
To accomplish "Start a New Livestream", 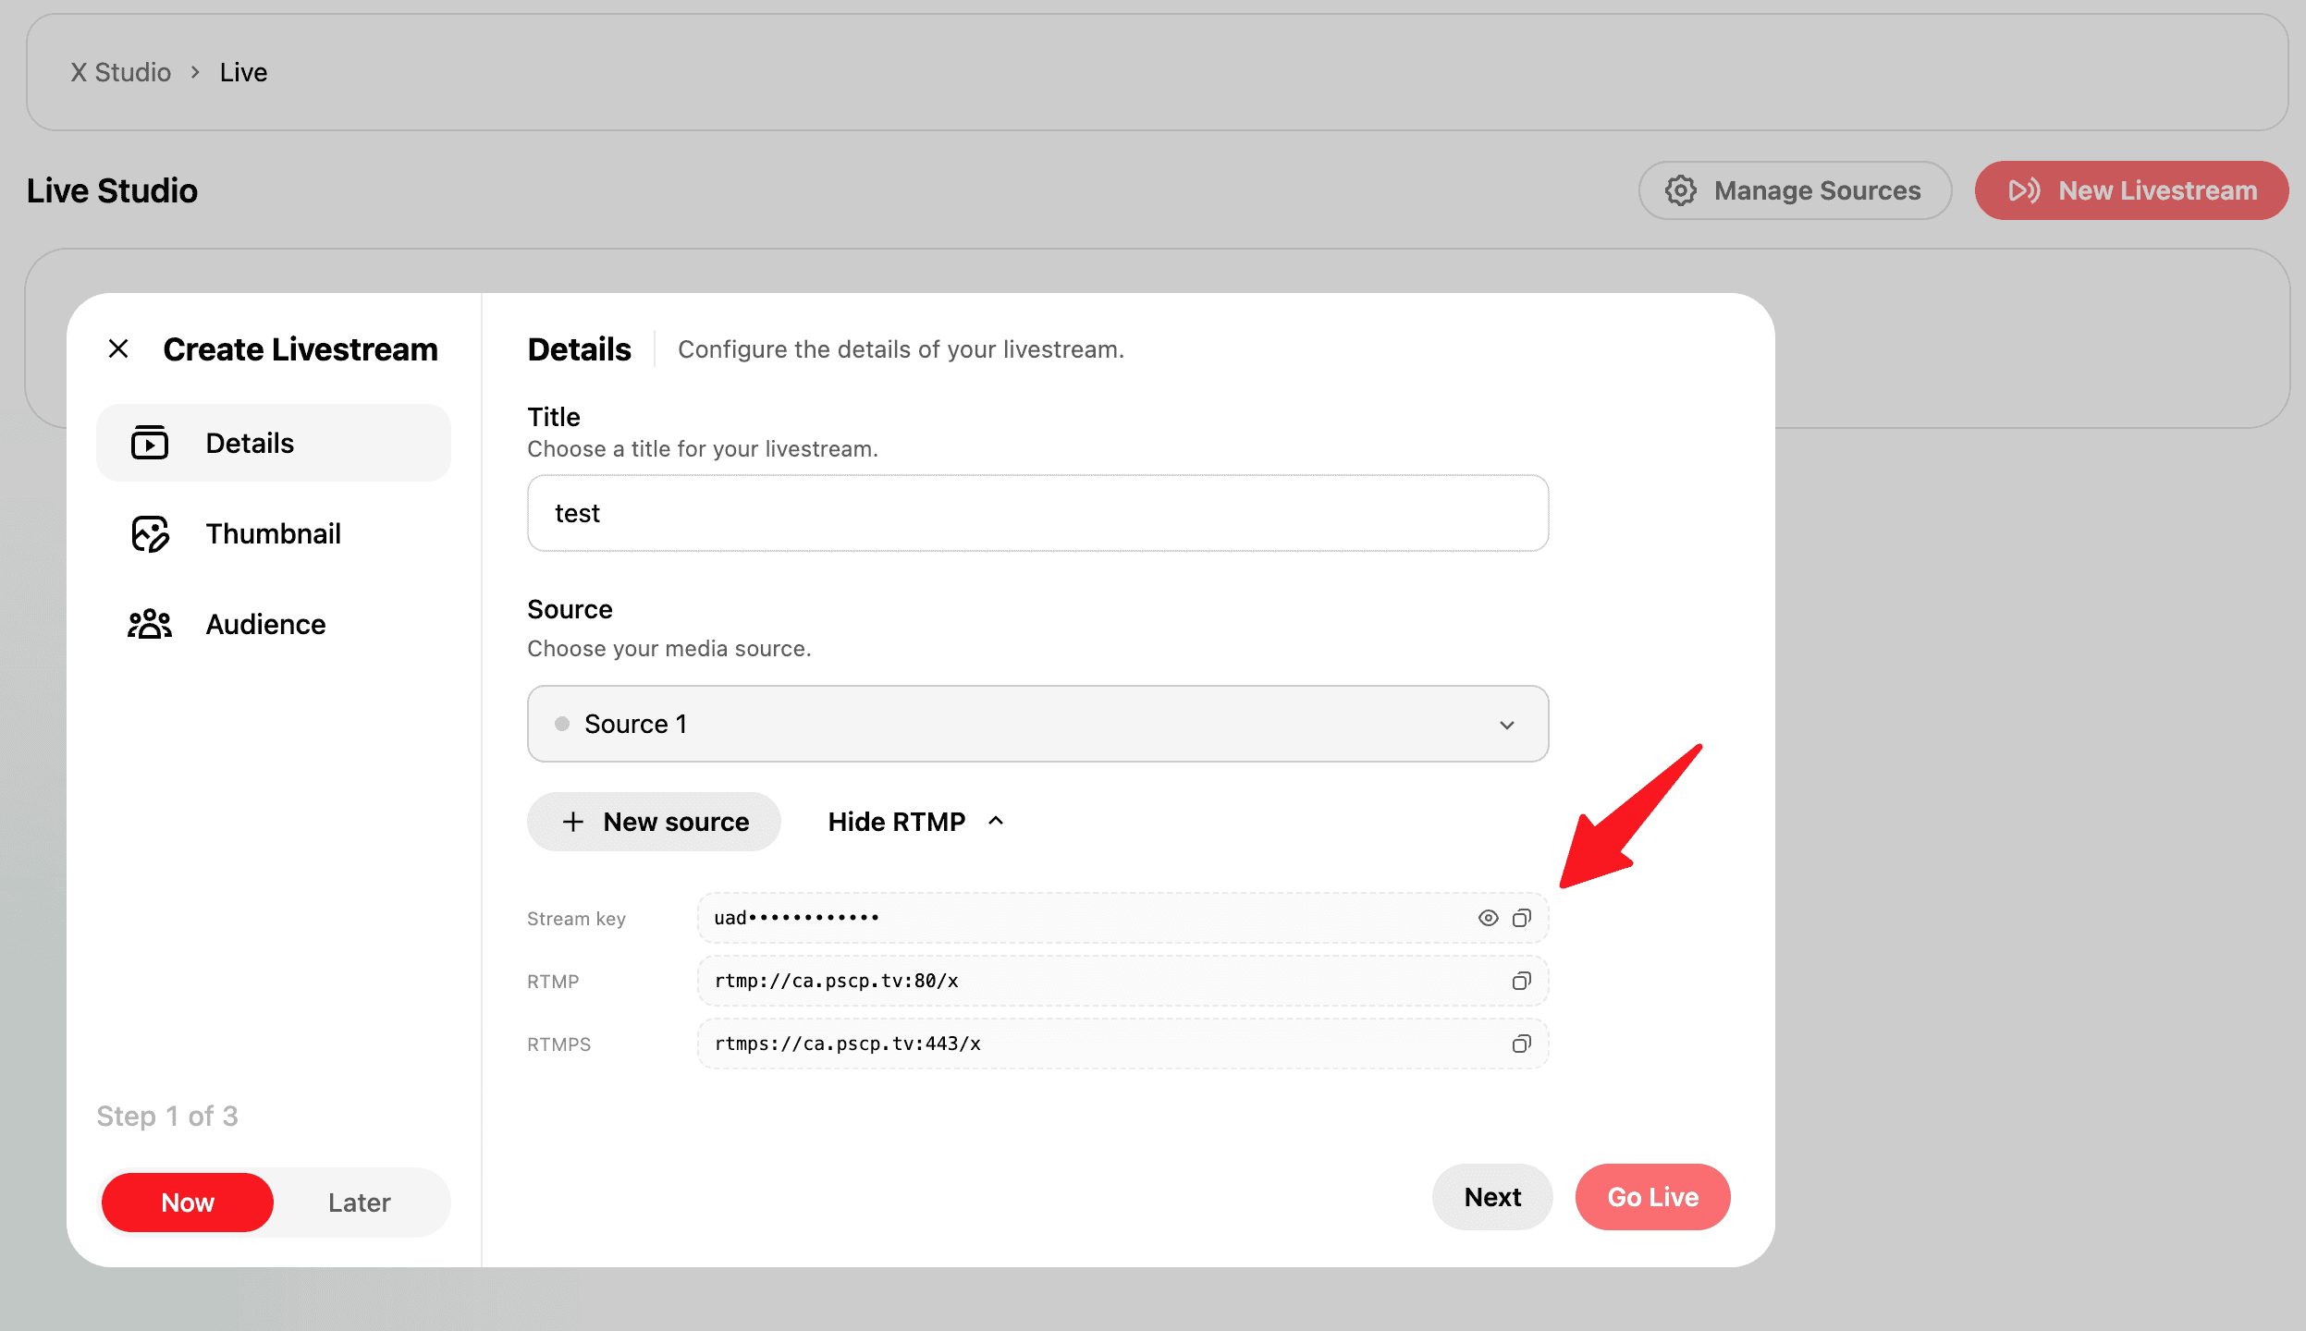I will (x=2131, y=190).
